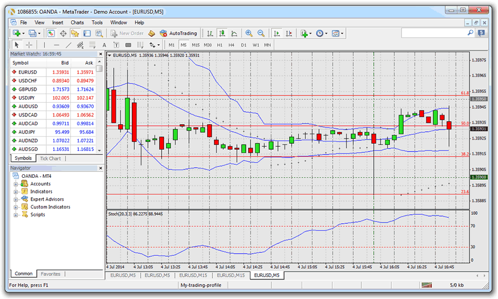Switch to M30 timeframe
498x299 pixels.
(x=208, y=45)
